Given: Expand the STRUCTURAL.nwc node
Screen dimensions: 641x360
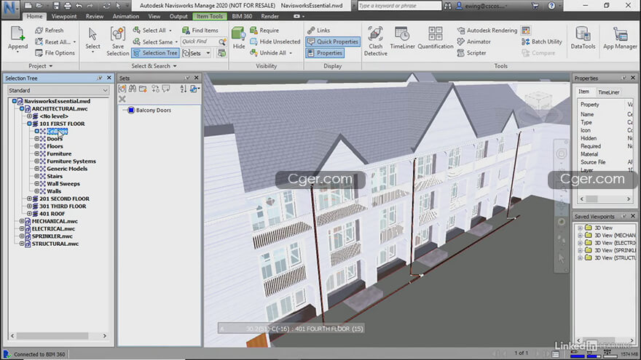Looking at the screenshot, I should pos(22,244).
